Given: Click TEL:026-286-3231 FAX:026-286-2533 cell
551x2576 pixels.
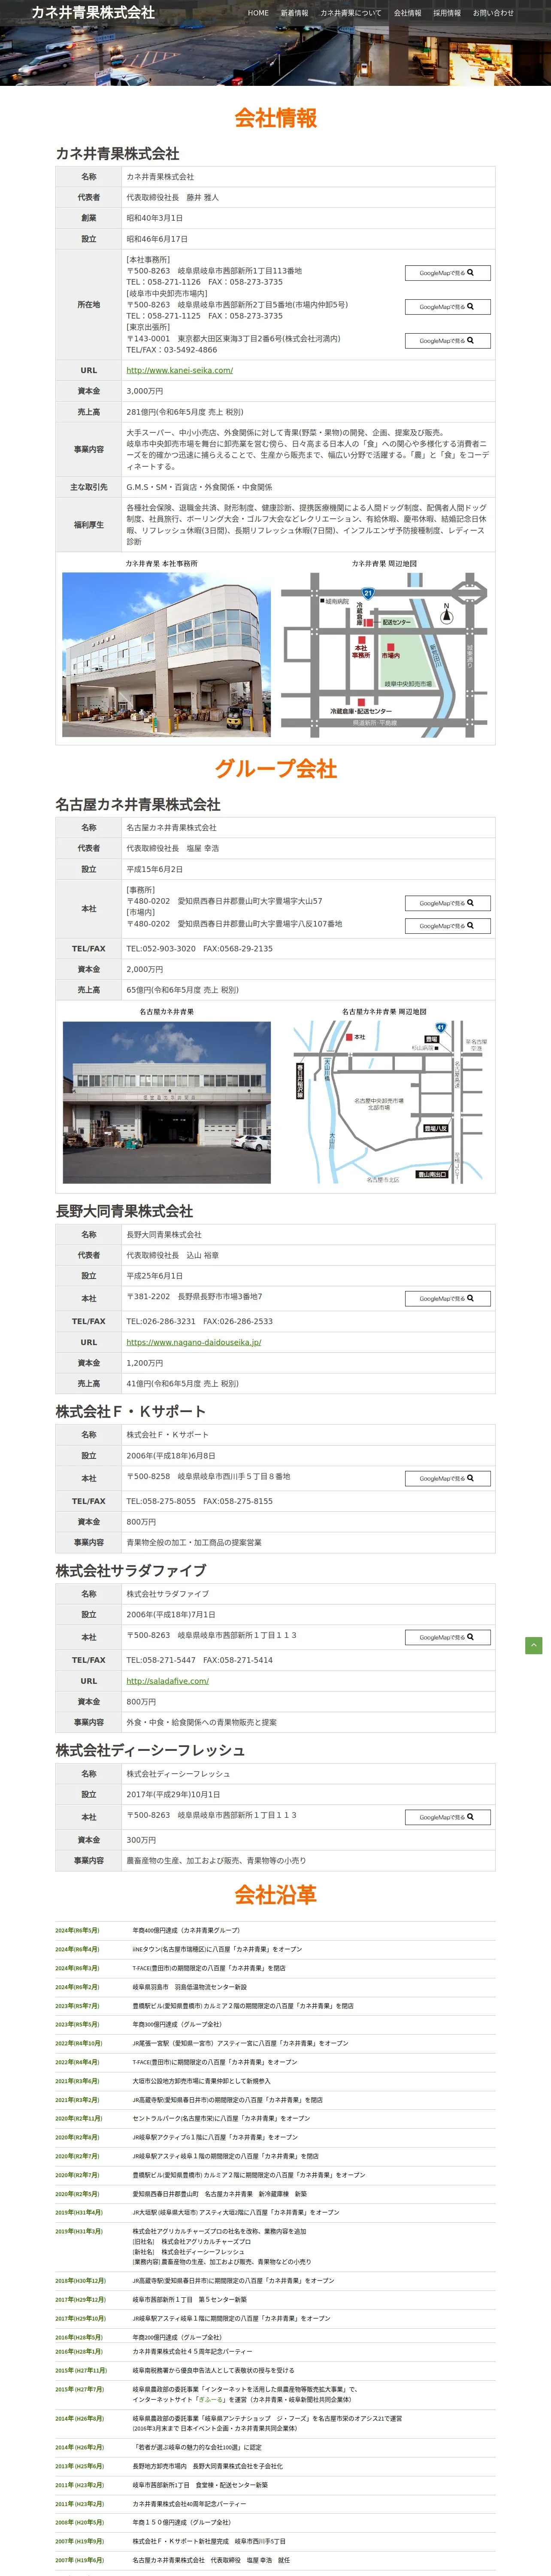Looking at the screenshot, I should [308, 1321].
